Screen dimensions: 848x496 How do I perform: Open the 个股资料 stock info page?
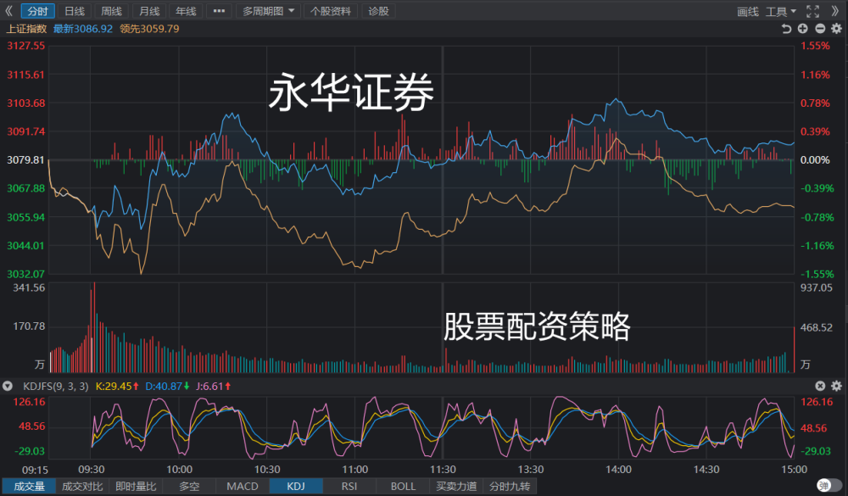pos(331,11)
